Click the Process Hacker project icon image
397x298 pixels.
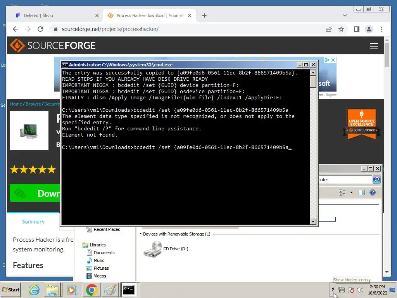[x=29, y=130]
